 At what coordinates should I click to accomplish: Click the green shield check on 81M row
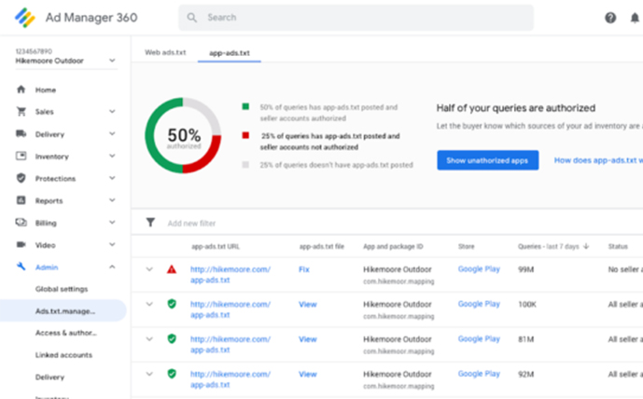(x=172, y=338)
